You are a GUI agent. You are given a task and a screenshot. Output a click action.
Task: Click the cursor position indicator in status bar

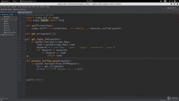pos(162,100)
